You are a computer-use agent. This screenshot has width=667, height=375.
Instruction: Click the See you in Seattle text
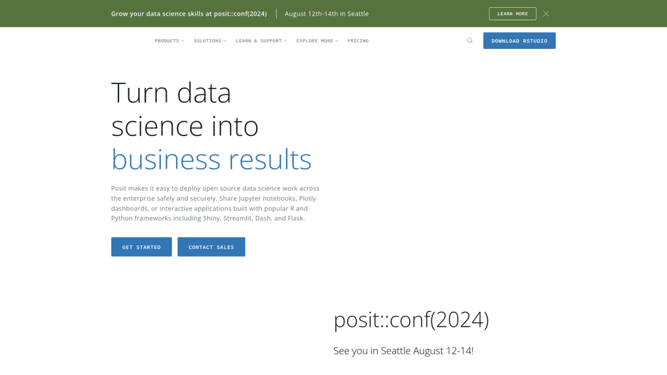tap(404, 350)
